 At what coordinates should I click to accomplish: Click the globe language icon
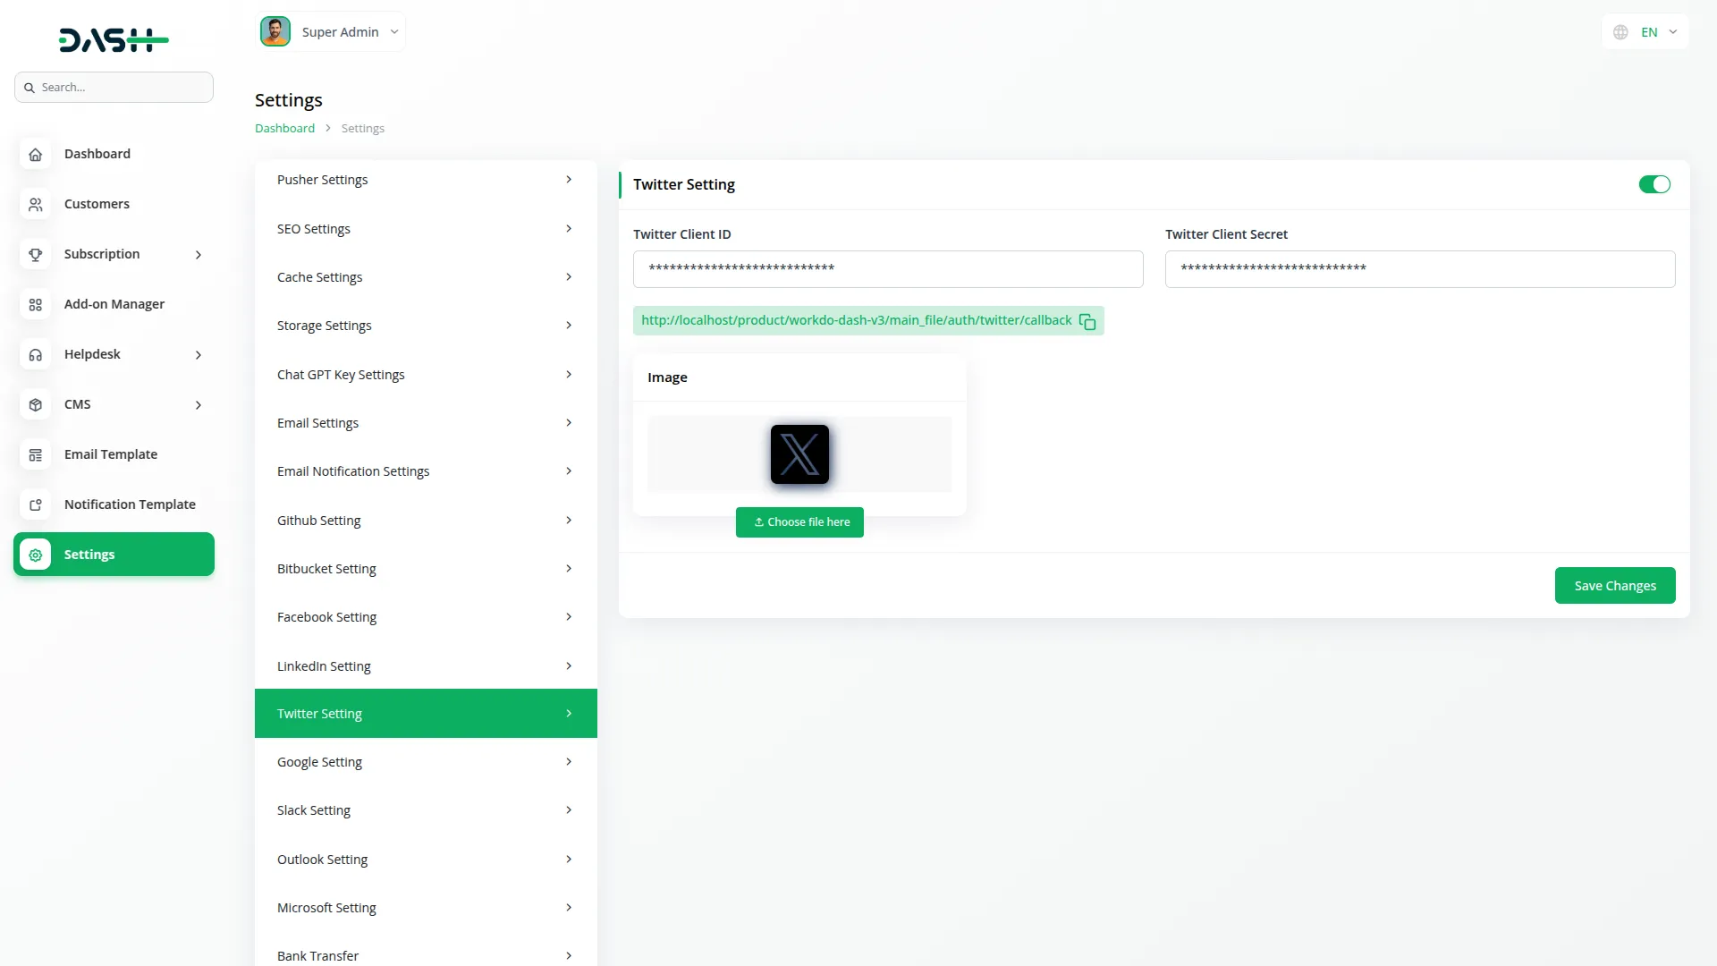[1620, 32]
